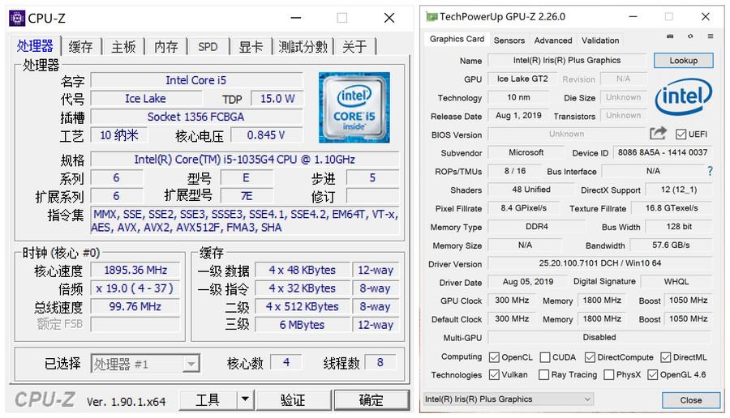
Task: Minimize the GPU-Z window
Action: [633, 17]
